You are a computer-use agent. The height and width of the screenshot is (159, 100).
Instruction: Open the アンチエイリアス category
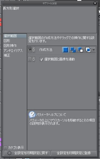[x=13, y=51]
